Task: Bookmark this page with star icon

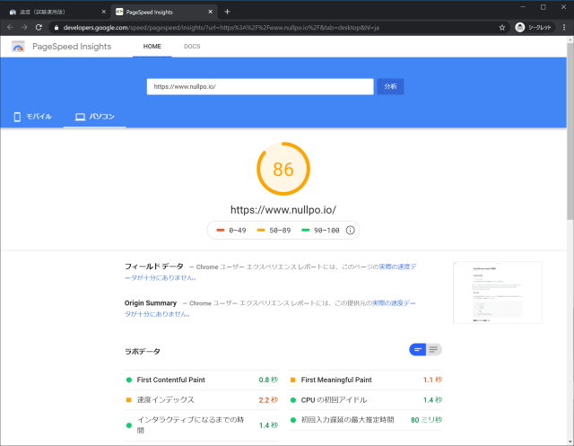Action: 502,28
